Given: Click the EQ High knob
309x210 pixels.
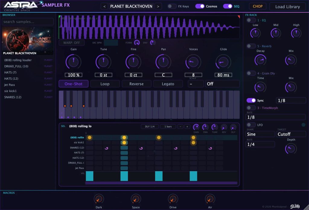Looking at the screenshot, I should [296, 33].
